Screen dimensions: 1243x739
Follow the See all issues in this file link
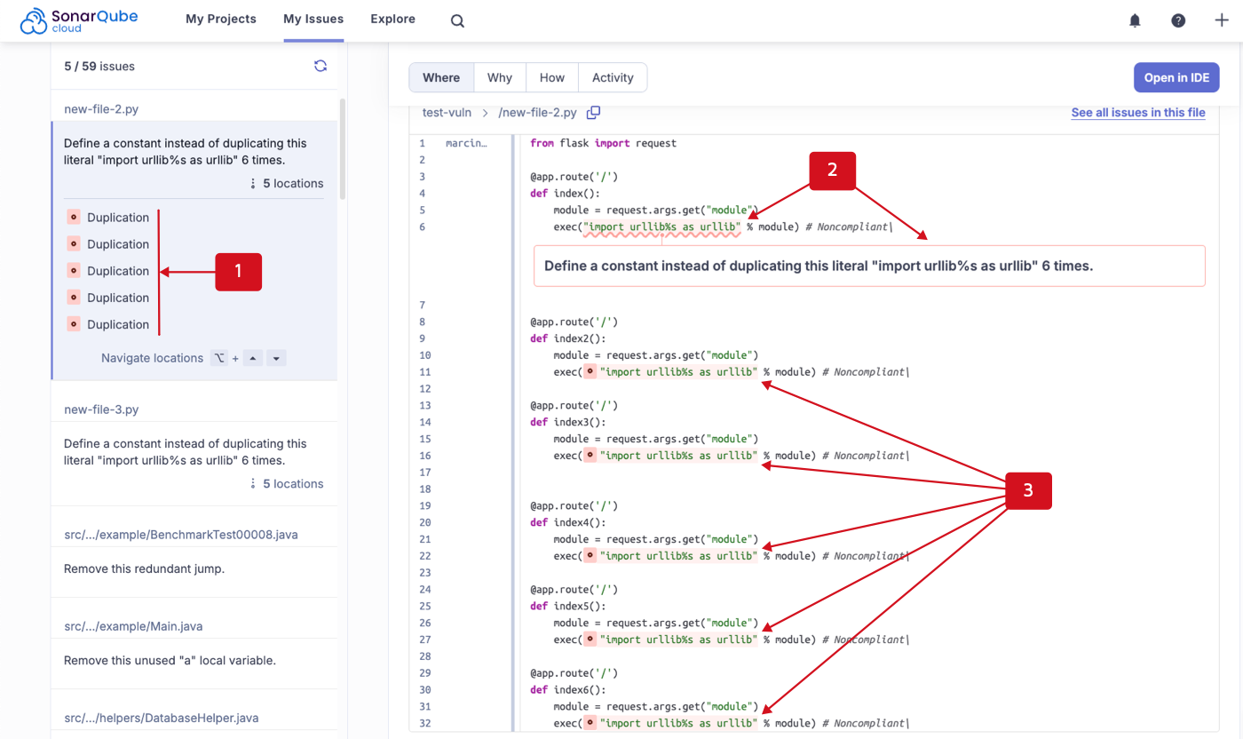pos(1138,113)
